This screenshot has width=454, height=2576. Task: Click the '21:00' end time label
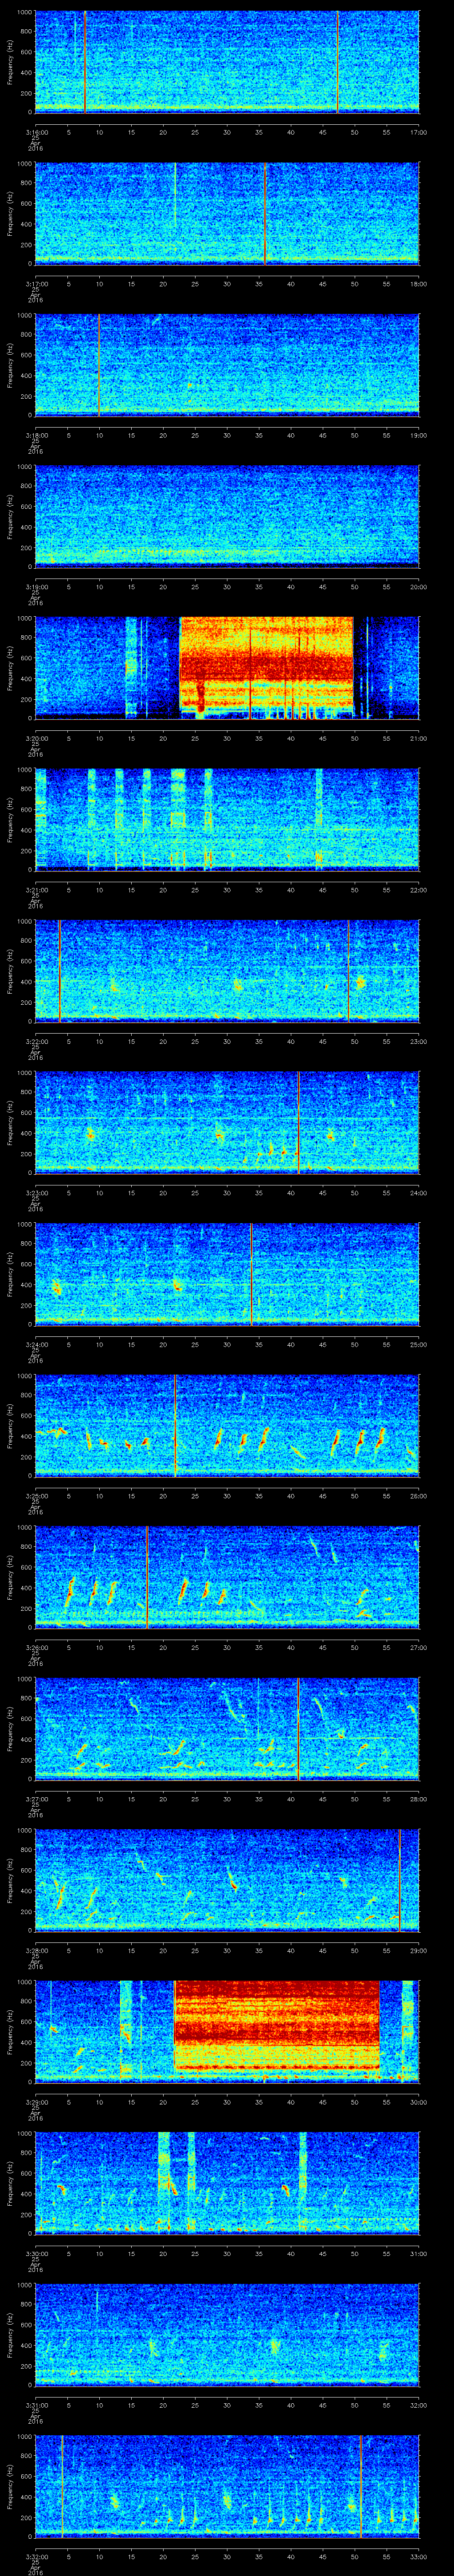[x=418, y=738]
